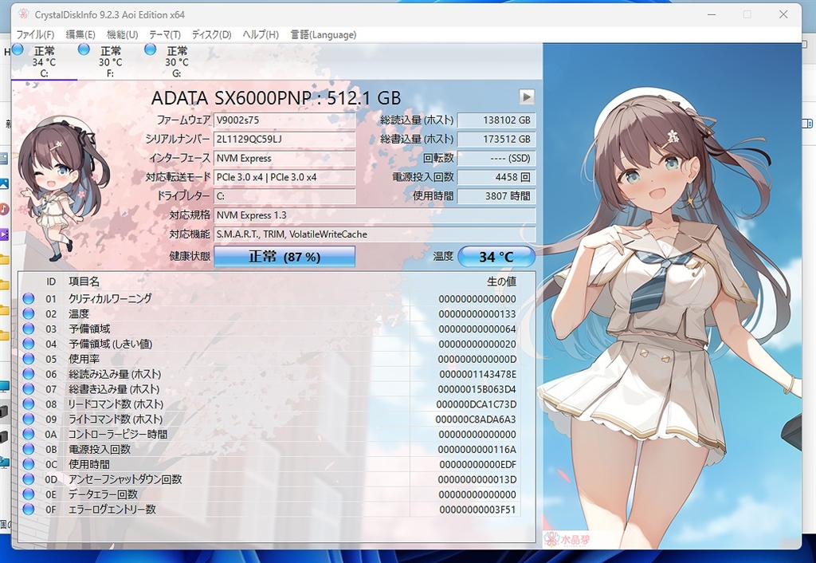Minimize the CrystalDiskInfo window
This screenshot has width=816, height=563.
(712, 14)
